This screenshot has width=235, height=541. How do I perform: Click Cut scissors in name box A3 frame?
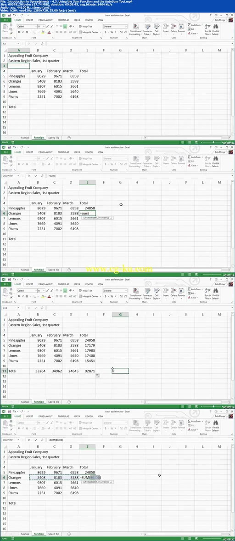(x=11, y=26)
